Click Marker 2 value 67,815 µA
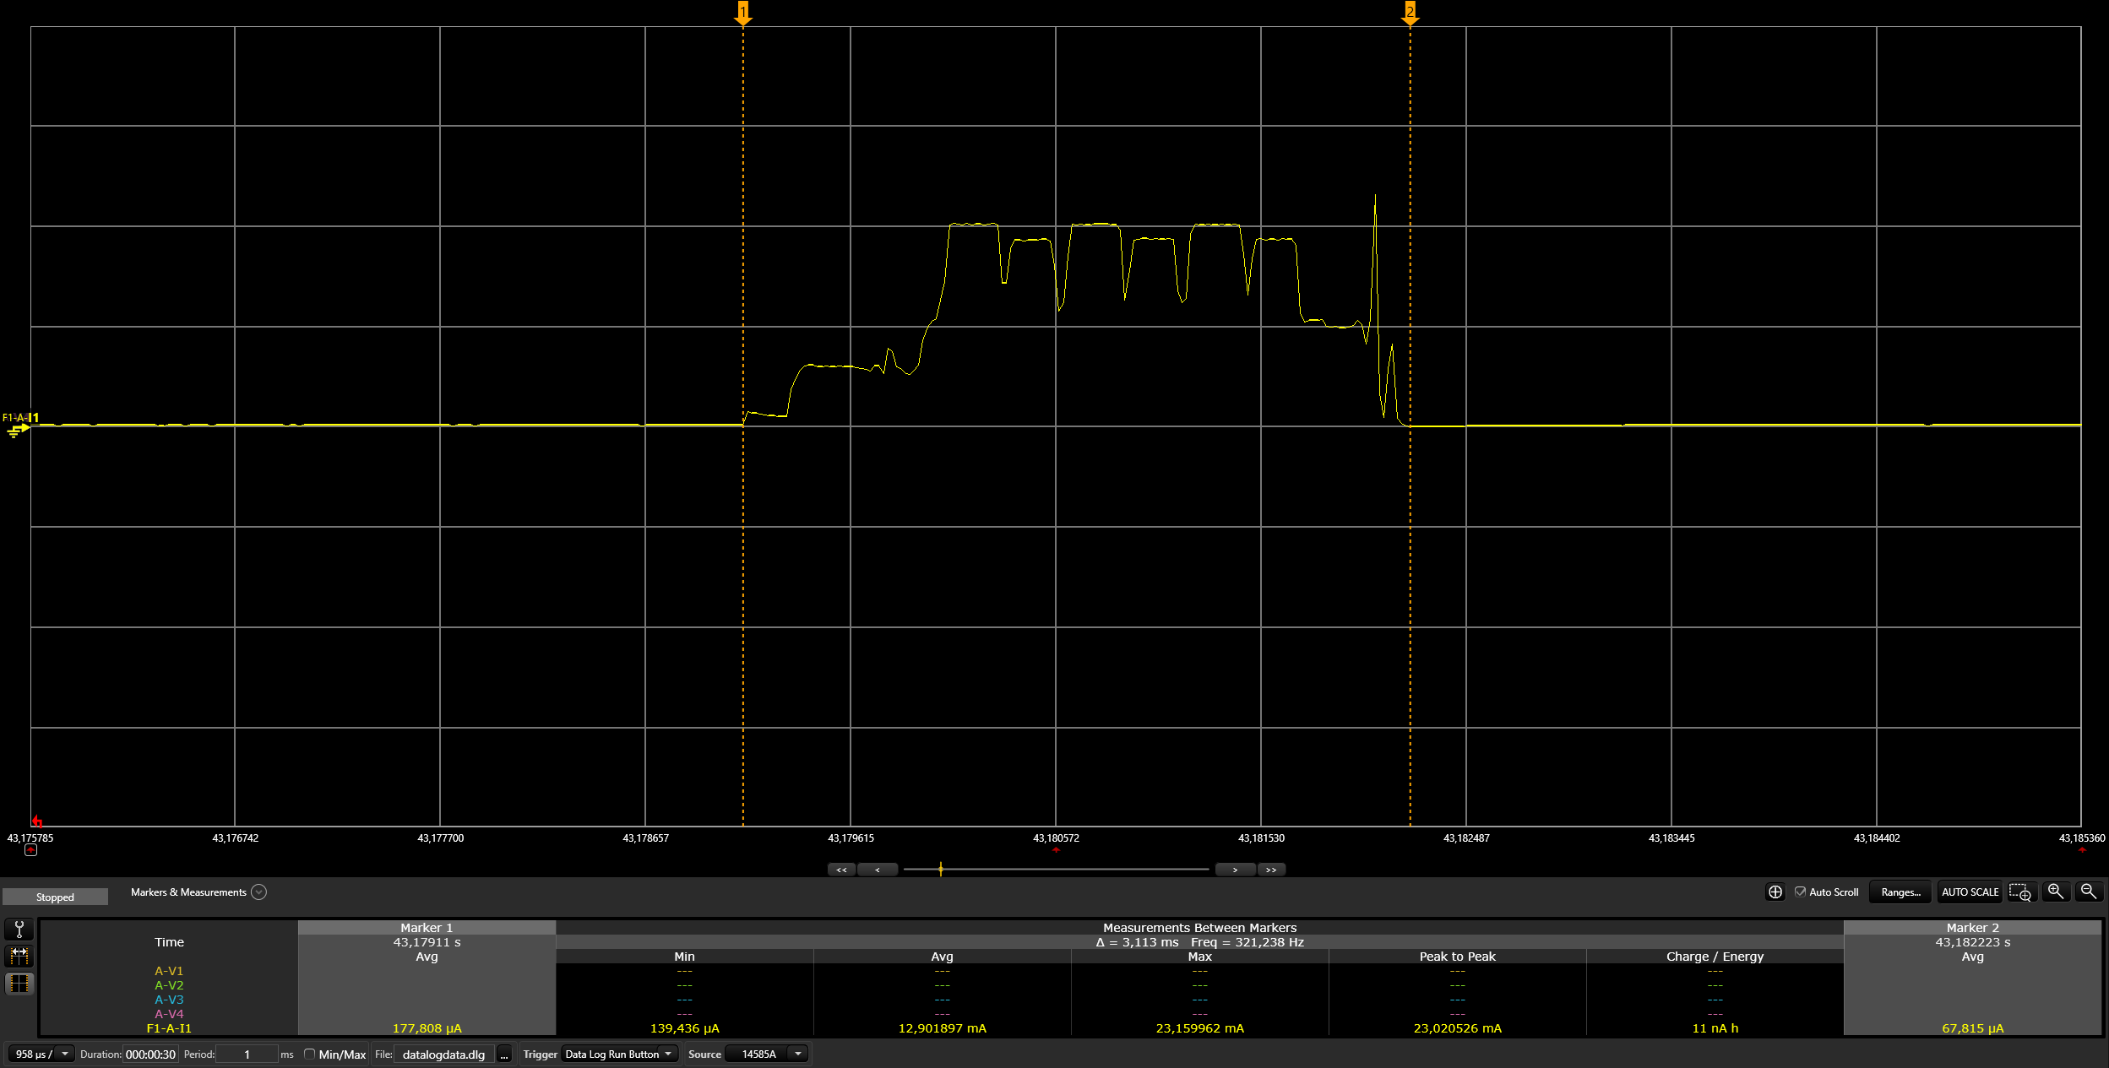 click(x=1972, y=1028)
